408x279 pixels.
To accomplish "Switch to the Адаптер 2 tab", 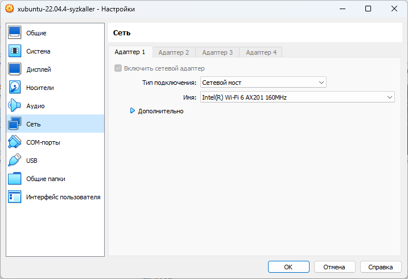I will (174, 52).
